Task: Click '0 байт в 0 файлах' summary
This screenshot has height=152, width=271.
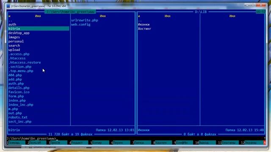Action: (x=200, y=134)
